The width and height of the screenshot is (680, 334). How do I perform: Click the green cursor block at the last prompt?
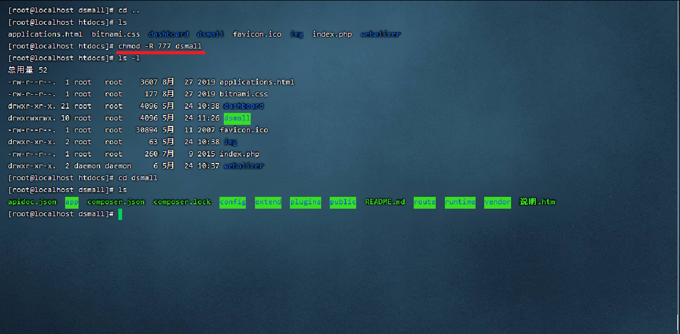coord(121,214)
